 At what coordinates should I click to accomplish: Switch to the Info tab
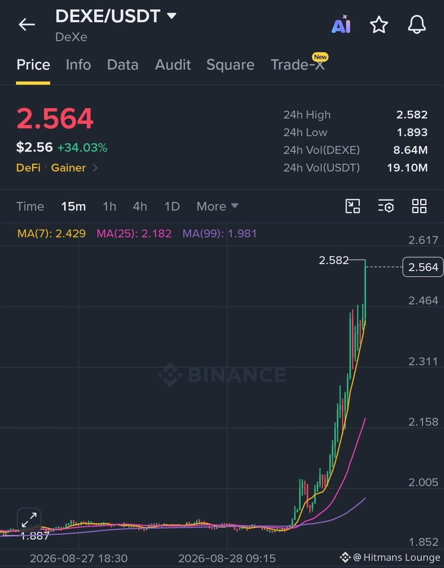[x=78, y=65]
